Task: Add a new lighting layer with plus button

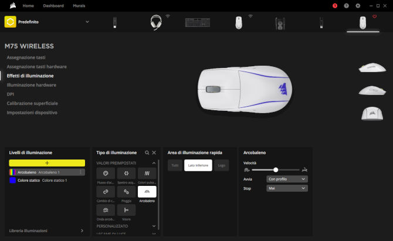Action: 47,163
